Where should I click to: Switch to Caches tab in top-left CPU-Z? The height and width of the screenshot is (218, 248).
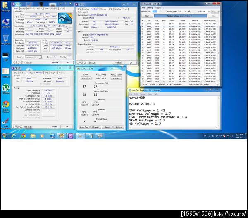coord(23,9)
